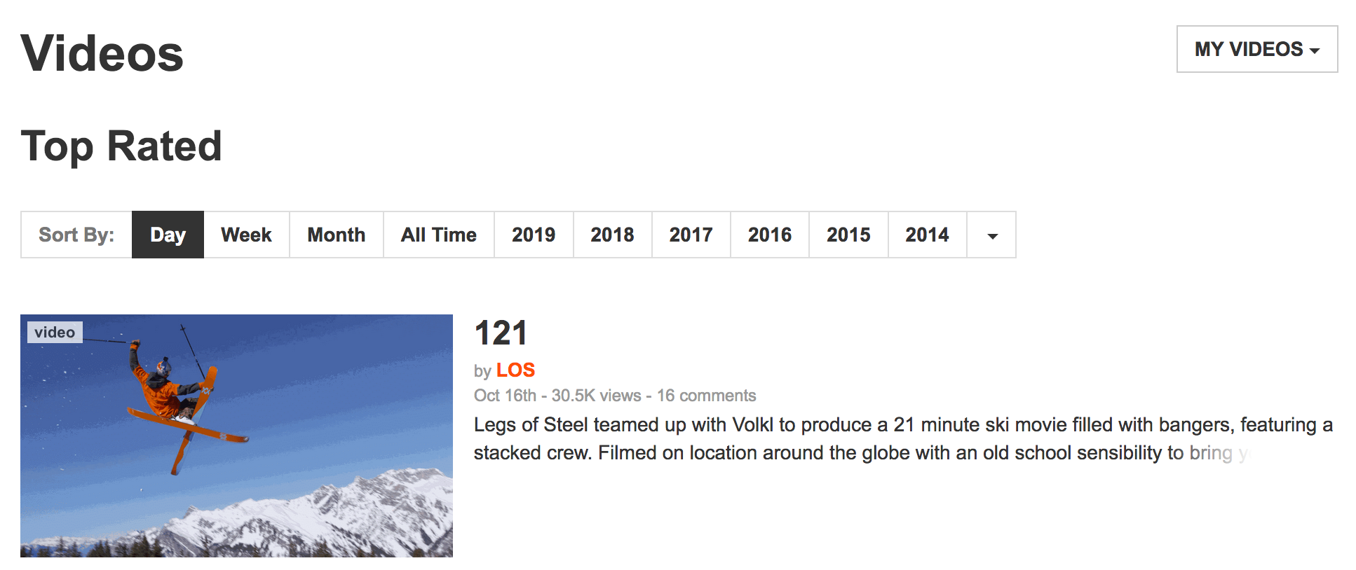Click the 16 comments text
The width and height of the screenshot is (1356, 570).
(x=706, y=396)
